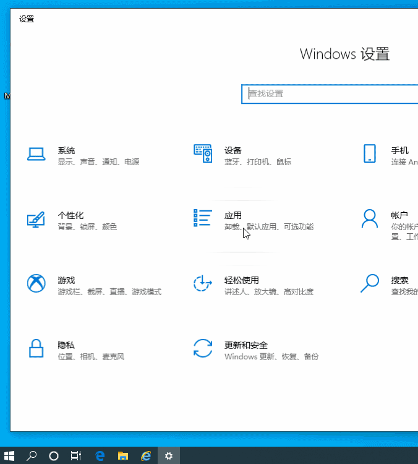Click description 背景、锁屏、颜色

87,227
